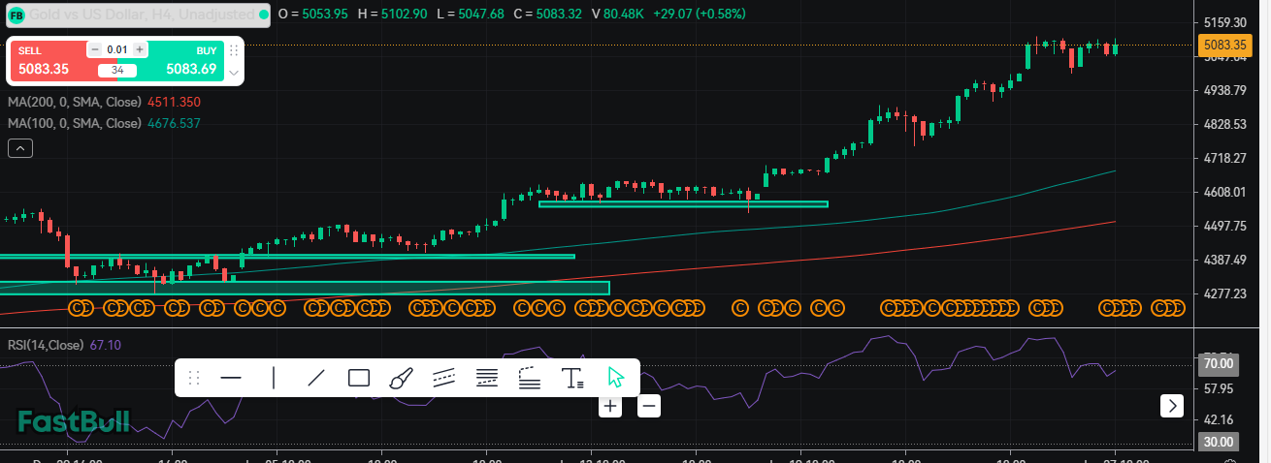
Task: Select the horizontal line drawing tool
Action: click(231, 378)
